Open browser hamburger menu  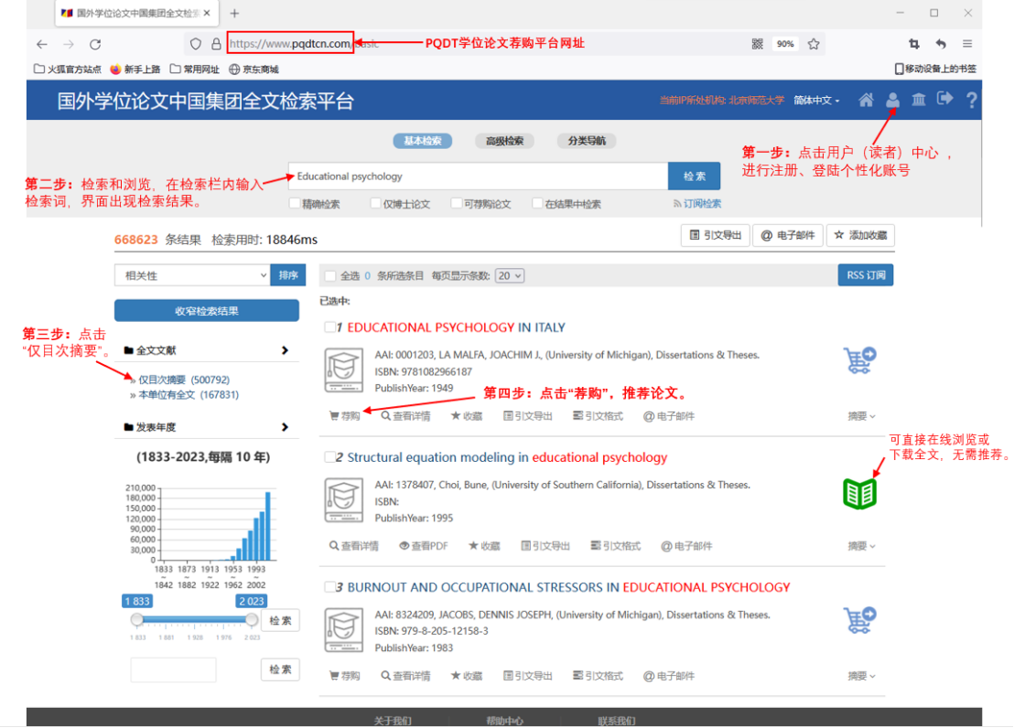click(967, 44)
